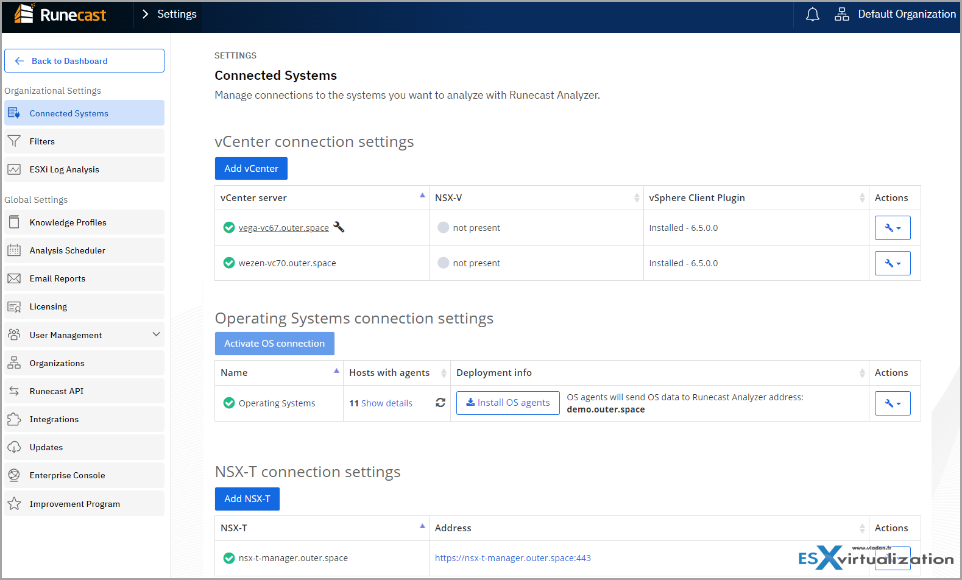Click wezen-vc70.outer.space server name
The image size is (962, 580).
287,263
